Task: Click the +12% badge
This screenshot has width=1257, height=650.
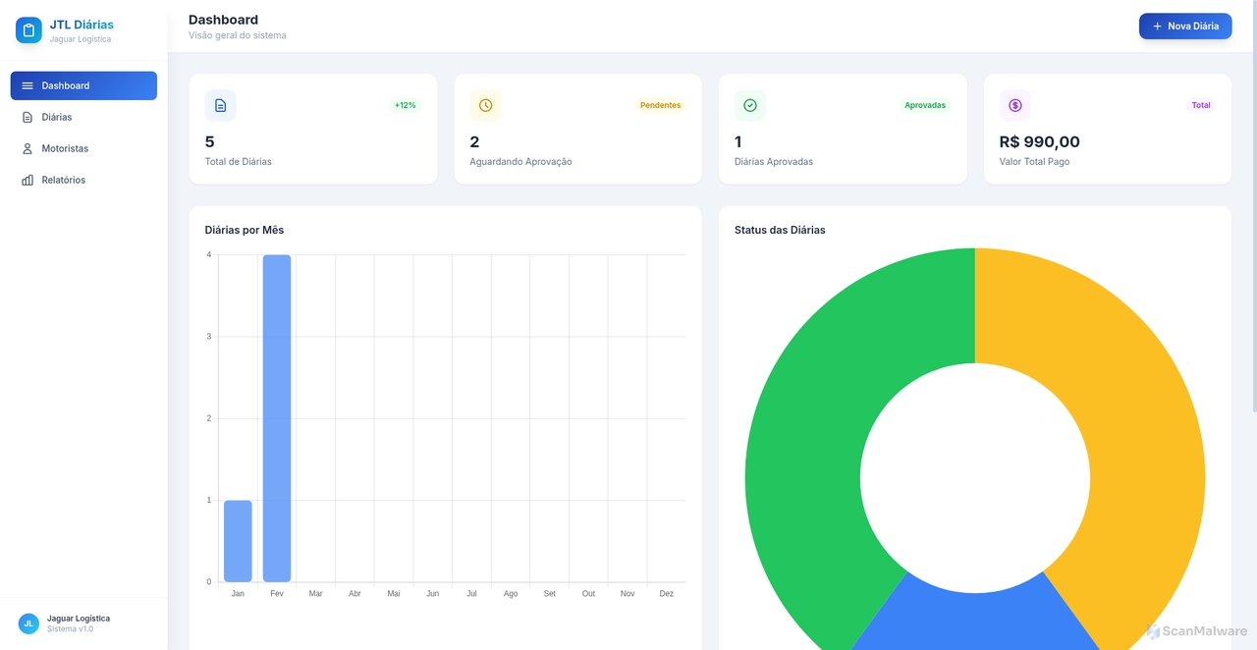Action: pyautogui.click(x=405, y=105)
